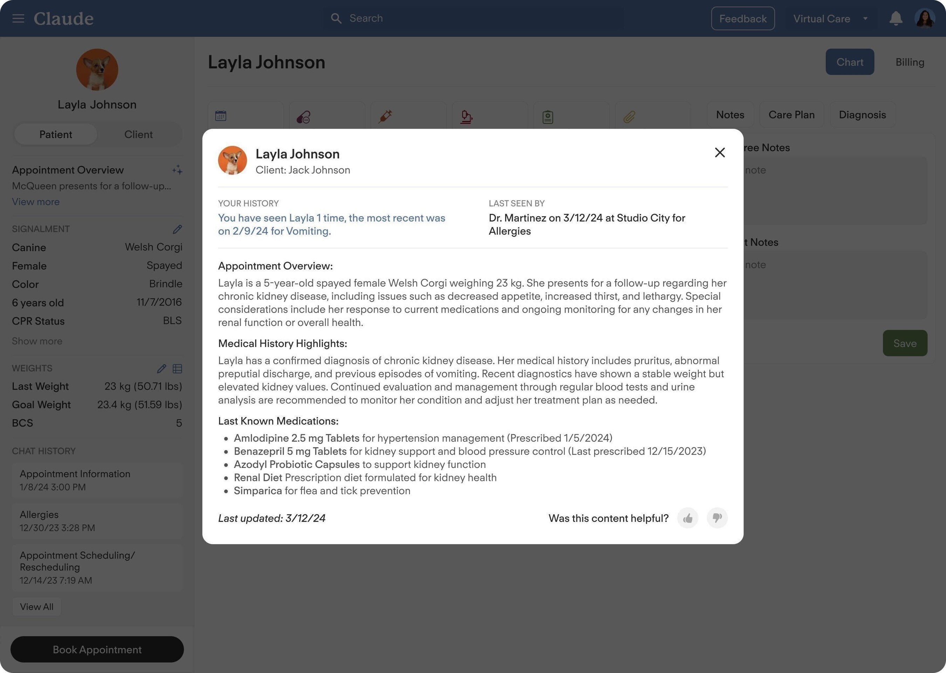Click the microscope lab icon tab

466,117
